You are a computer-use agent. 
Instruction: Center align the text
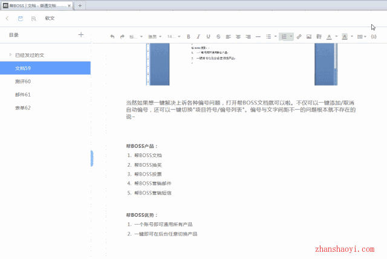coord(238,37)
